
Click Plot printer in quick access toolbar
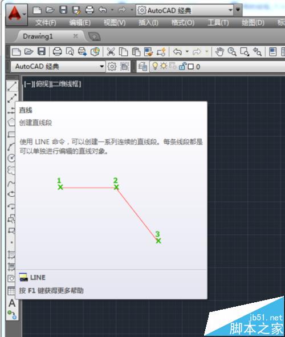point(89,10)
